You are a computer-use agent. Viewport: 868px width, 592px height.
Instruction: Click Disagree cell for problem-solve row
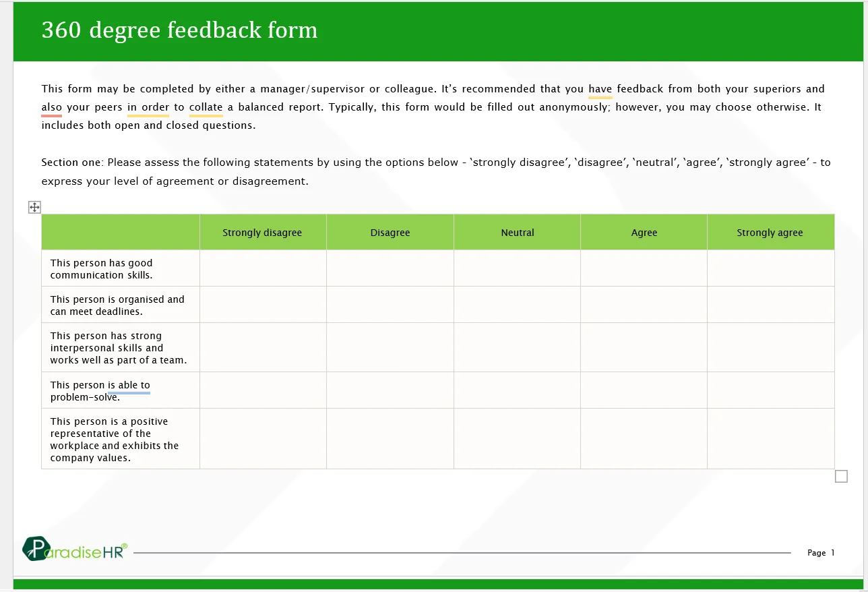pyautogui.click(x=390, y=390)
